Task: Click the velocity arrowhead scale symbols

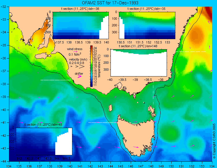Action: [x=78, y=67]
